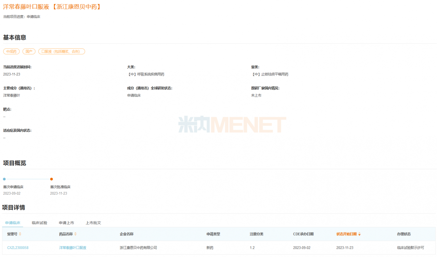Click the 临床试验默示许可 status cell

click(411, 248)
